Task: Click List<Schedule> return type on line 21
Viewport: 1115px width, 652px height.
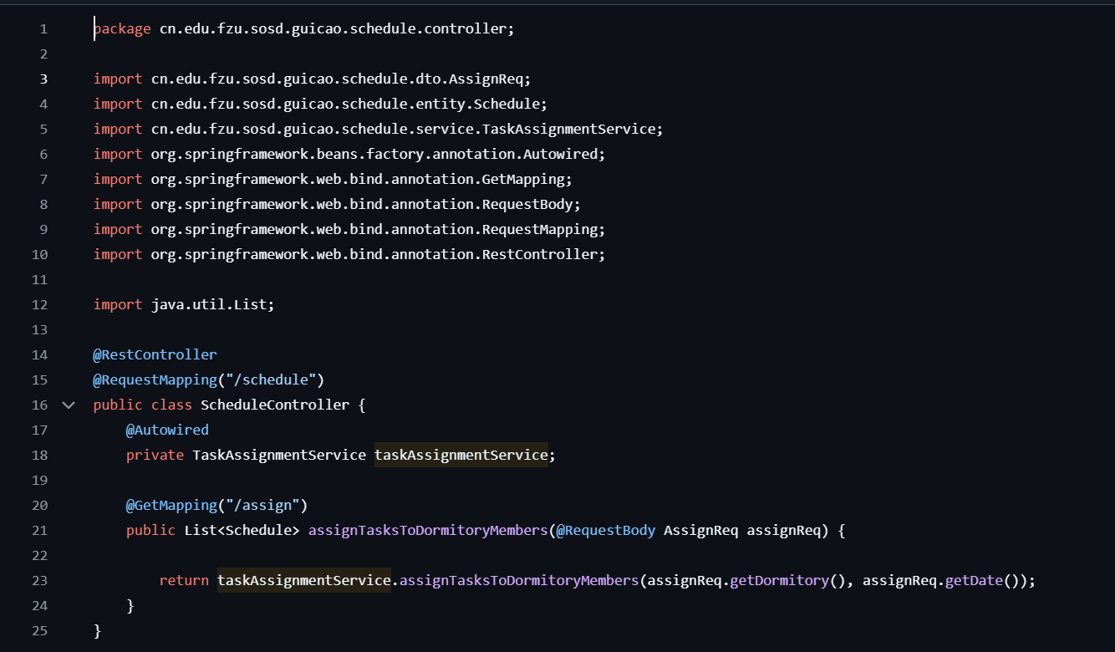Action: (x=242, y=530)
